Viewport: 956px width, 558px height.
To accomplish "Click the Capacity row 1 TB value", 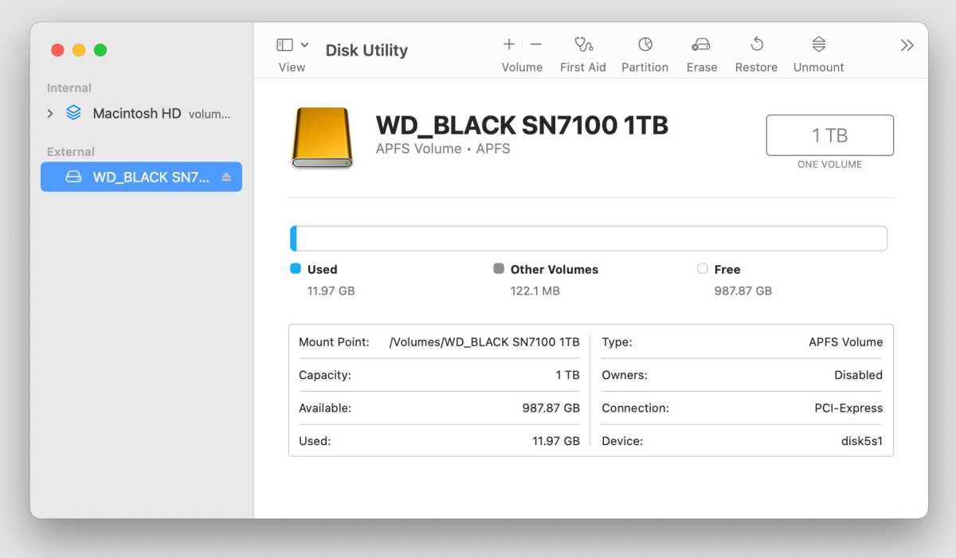I will (568, 375).
